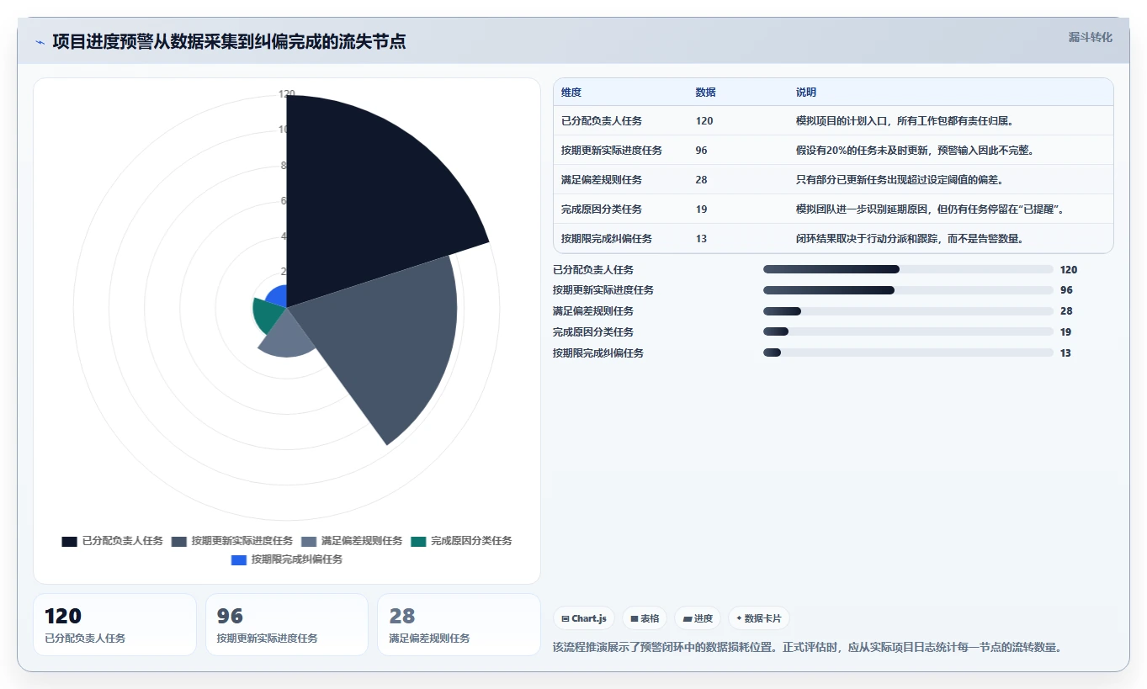Viewport: 1147px width, 689px height.
Task: Click the dashboard title 项目进度预警 heading
Action: tap(229, 41)
